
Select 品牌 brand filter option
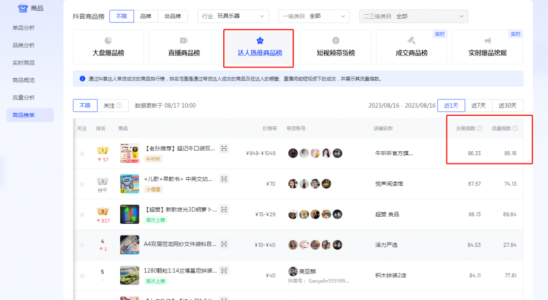pos(146,16)
